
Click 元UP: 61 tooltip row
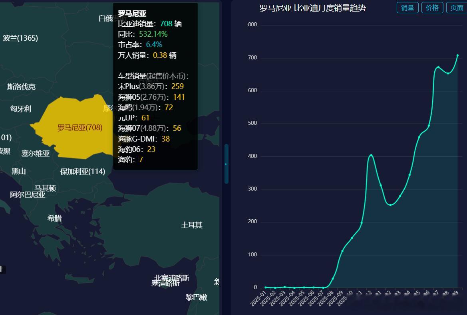click(133, 118)
